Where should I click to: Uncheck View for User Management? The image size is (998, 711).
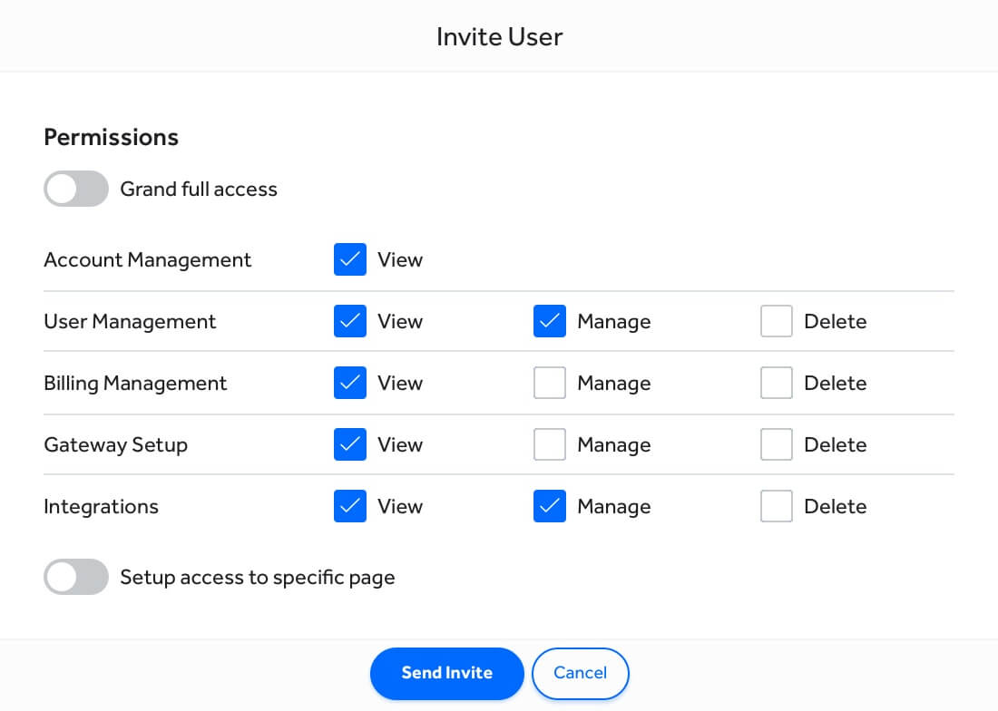click(x=349, y=321)
